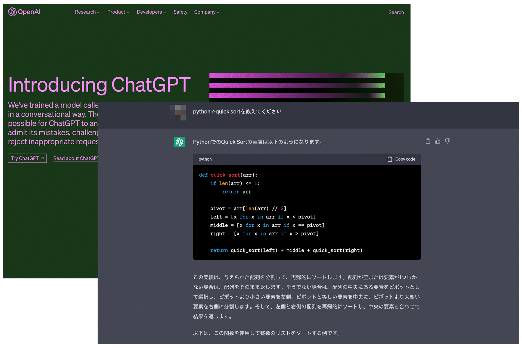Expand the Company dropdown menu

click(x=207, y=12)
